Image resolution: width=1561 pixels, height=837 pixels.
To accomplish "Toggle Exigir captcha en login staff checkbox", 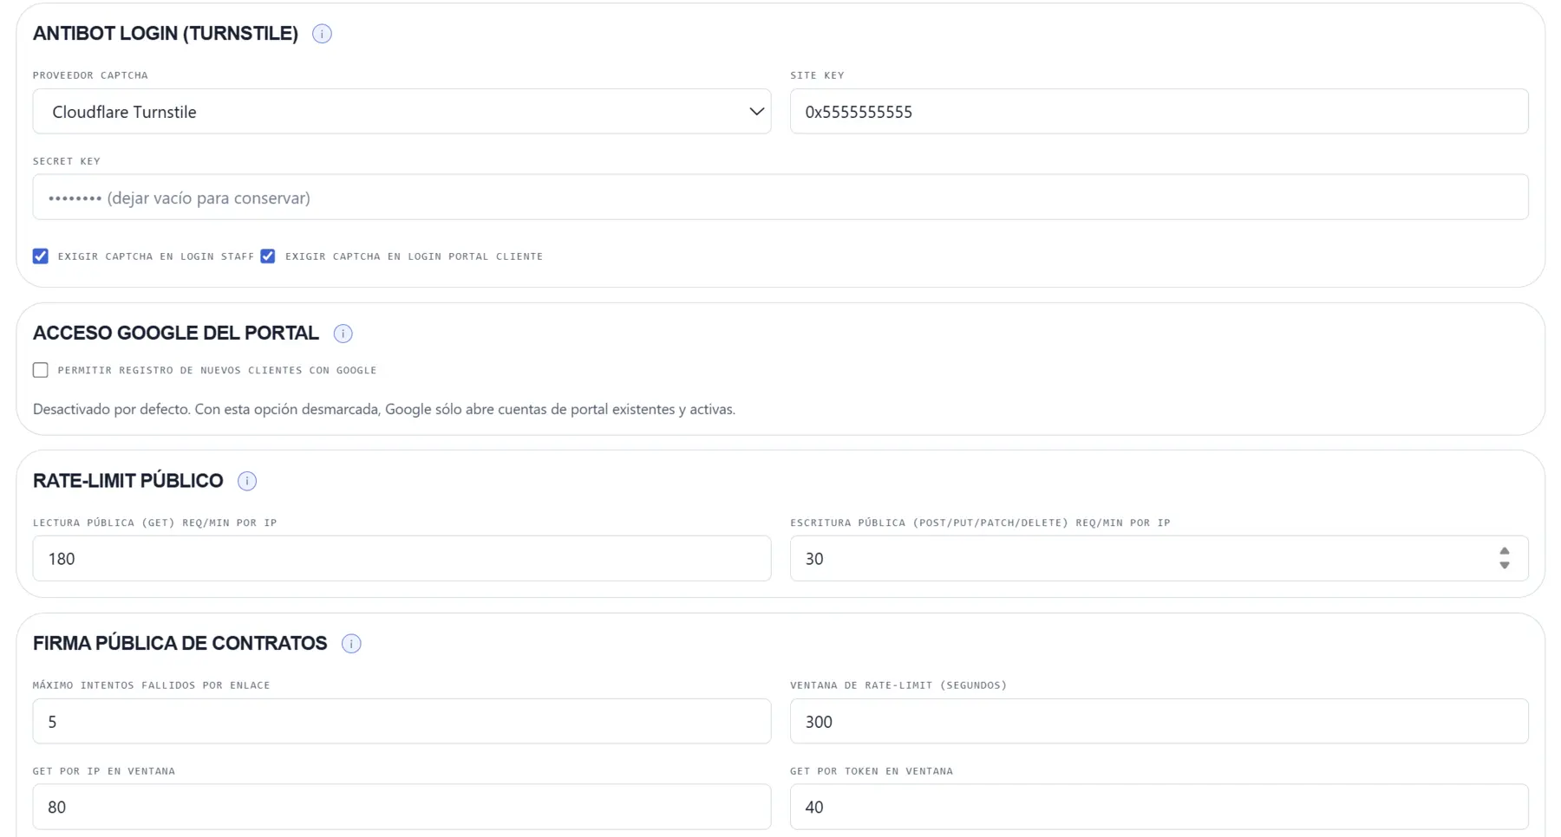I will click(x=41, y=256).
